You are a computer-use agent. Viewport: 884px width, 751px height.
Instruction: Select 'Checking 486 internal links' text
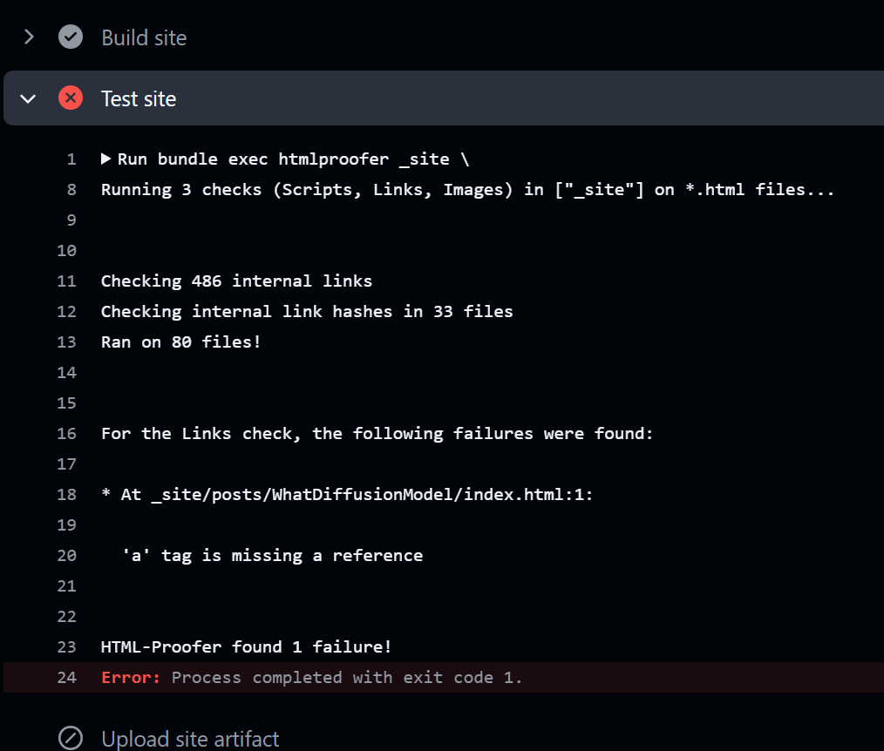pos(237,281)
